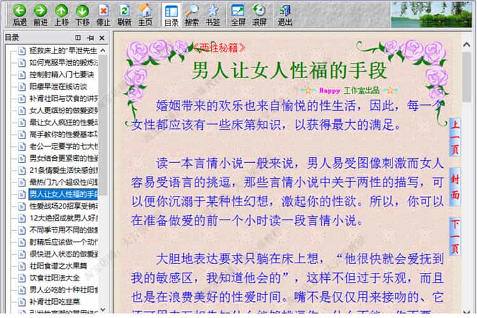
Task: Click the 前进 forward arrow icon
Action: [x=41, y=11]
